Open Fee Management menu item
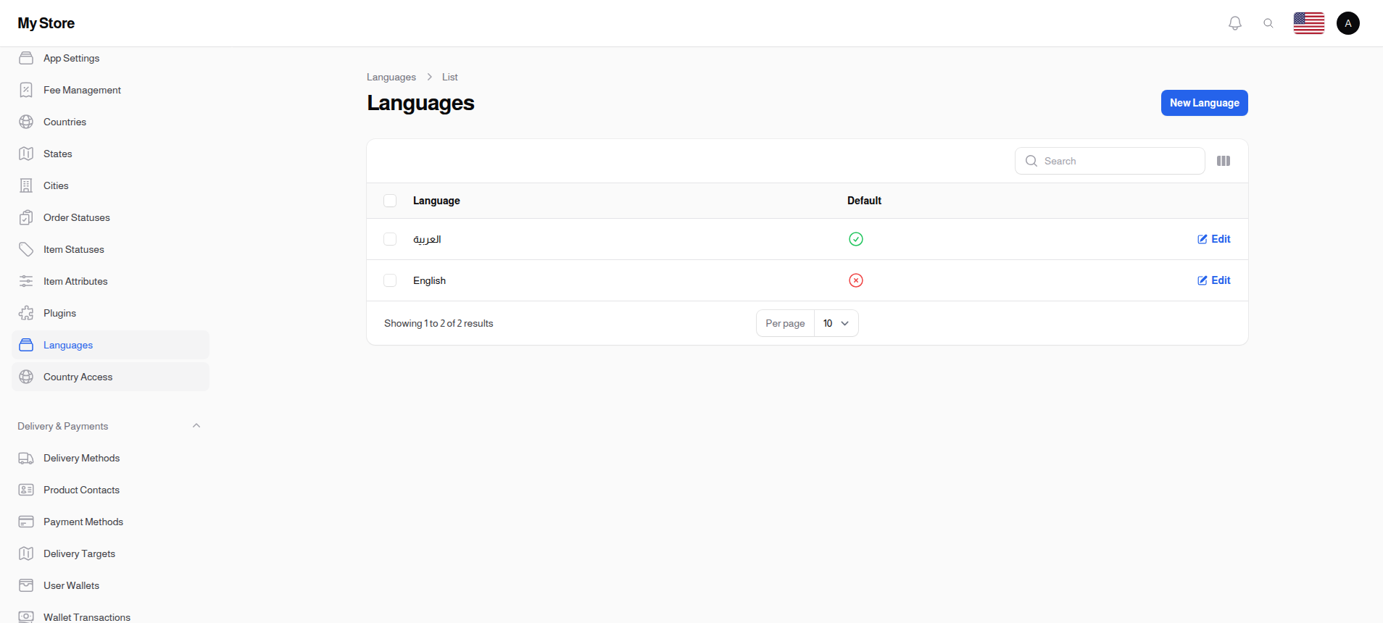This screenshot has height=623, width=1383. 110,90
